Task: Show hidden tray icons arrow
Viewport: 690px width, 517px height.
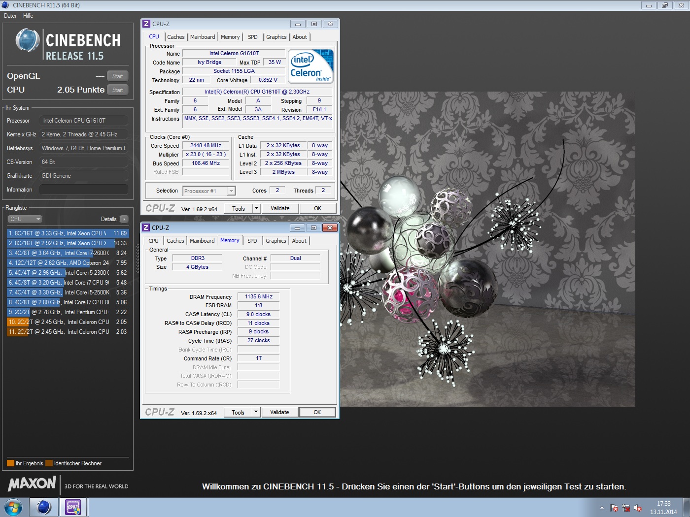Action: pos(602,508)
